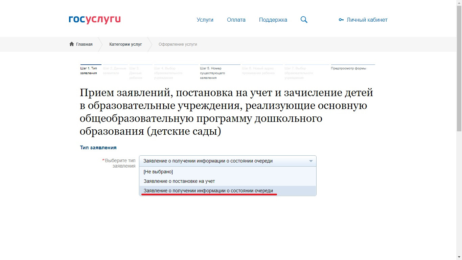
Task: Click Оформление услуги breadcrumb text
Action: click(x=178, y=44)
